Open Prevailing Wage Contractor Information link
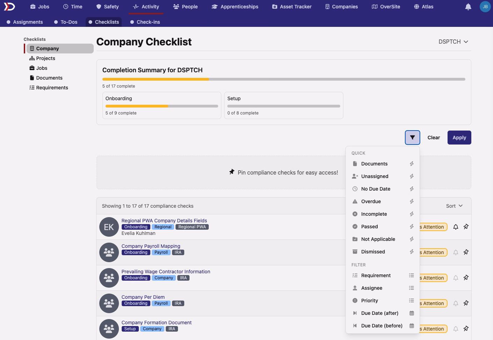The height and width of the screenshot is (340, 493). click(166, 272)
